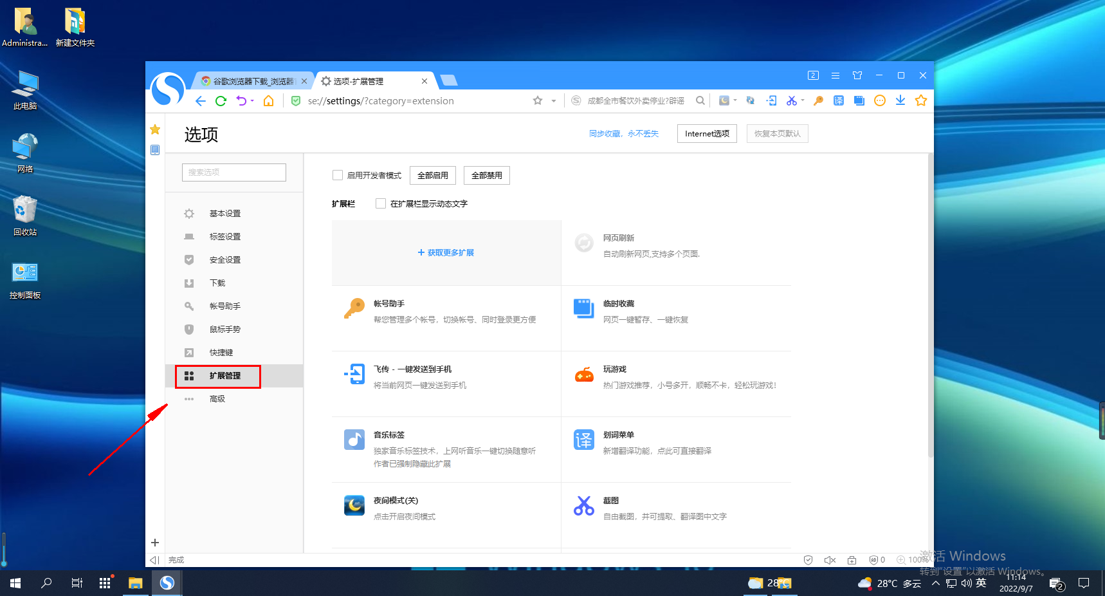
Task: Toggle night mode moon icon in toolbar
Action: [x=724, y=100]
